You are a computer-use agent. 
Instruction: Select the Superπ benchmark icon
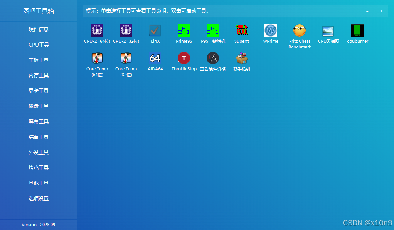point(241,30)
